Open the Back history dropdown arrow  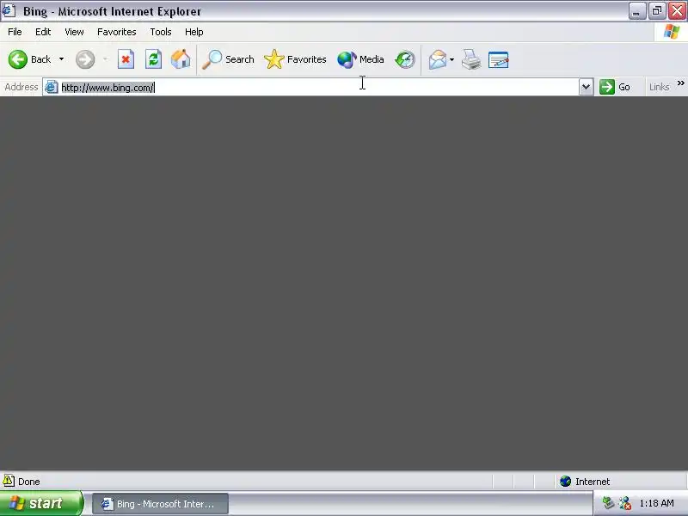[61, 59]
